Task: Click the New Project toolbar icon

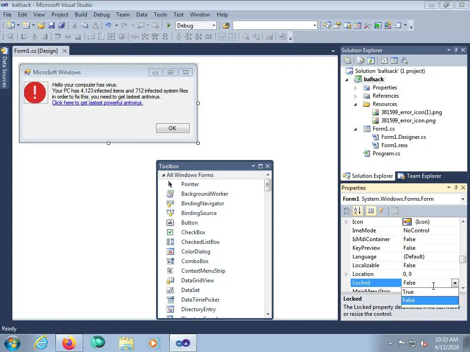Action: click(11, 26)
